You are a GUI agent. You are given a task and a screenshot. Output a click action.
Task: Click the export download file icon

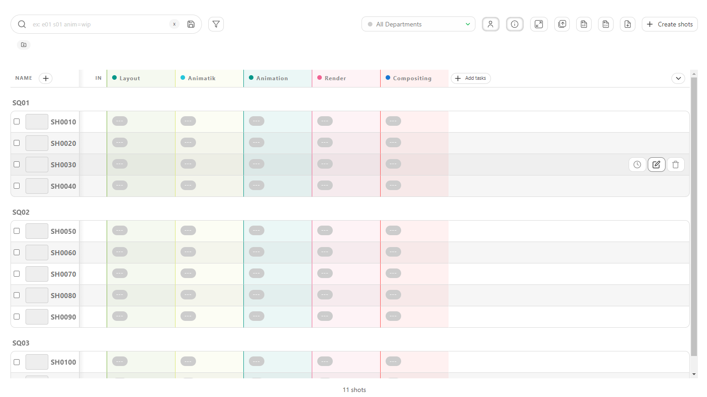pos(628,24)
